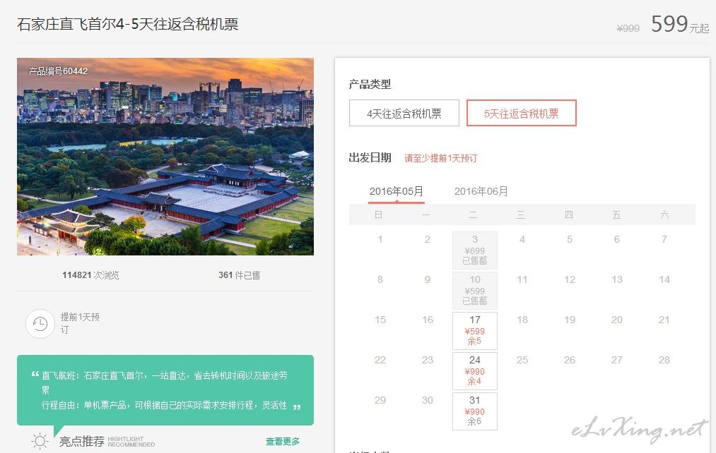The image size is (716, 453).
Task: Click May 1 in the calendar
Action: coord(380,239)
